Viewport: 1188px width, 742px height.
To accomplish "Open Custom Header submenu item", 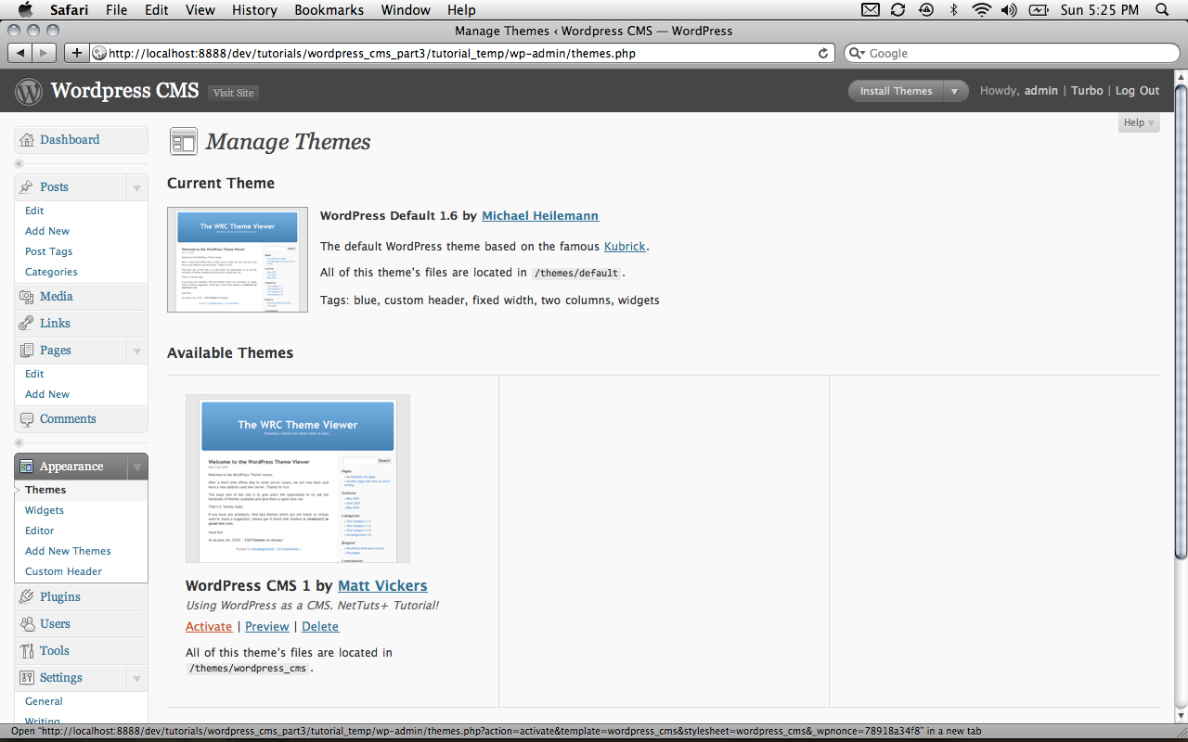I will 63,571.
